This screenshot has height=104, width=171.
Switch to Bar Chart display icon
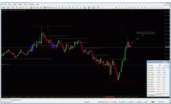coord(59,7)
